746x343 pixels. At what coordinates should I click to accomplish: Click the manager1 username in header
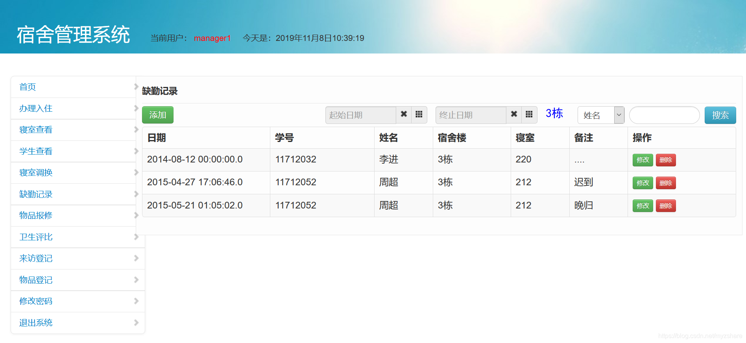click(x=212, y=38)
